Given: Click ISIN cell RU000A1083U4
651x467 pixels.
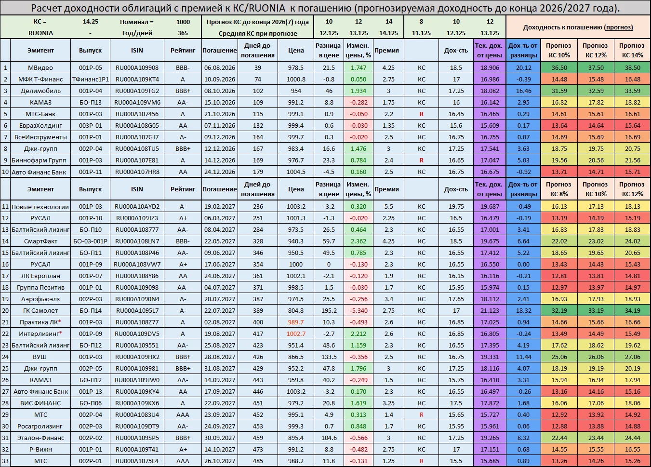Looking at the screenshot, I should click(x=137, y=415).
